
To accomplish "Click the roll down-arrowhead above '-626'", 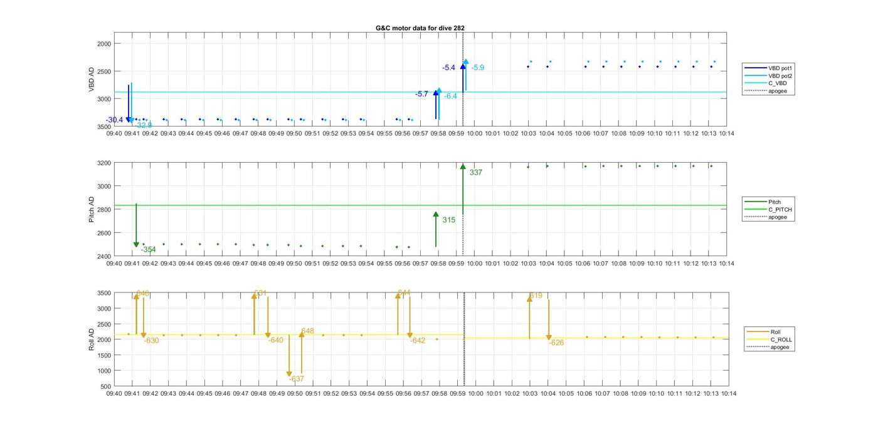I will point(549,338).
